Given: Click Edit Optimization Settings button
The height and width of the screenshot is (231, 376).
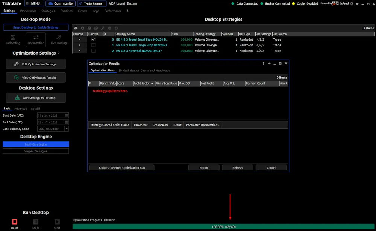Looking at the screenshot, I should 36,64.
